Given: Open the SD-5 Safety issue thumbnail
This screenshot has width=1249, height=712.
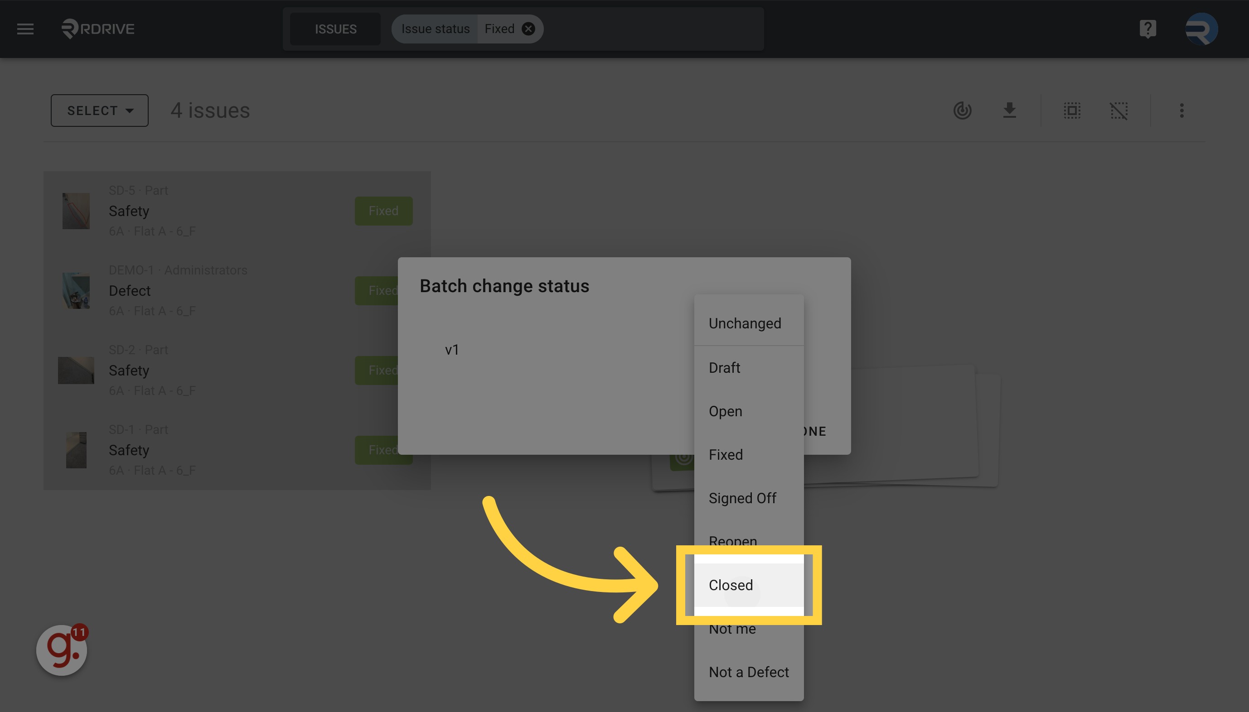Looking at the screenshot, I should coord(76,211).
